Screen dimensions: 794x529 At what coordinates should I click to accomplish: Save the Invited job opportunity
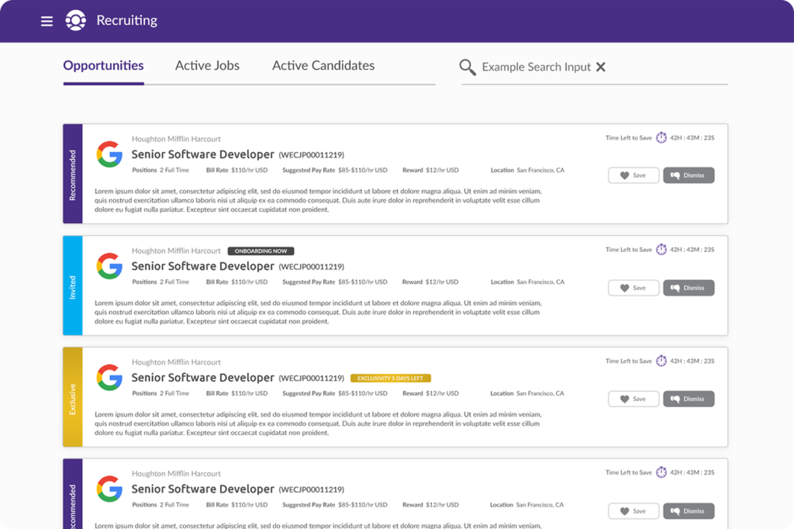(633, 288)
